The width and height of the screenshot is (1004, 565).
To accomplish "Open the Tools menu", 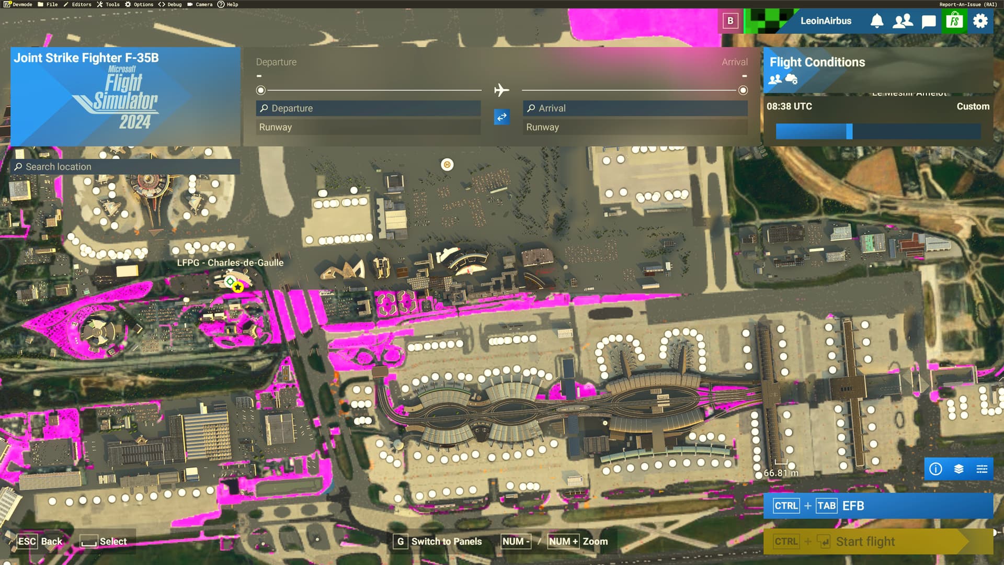I will tap(108, 4).
